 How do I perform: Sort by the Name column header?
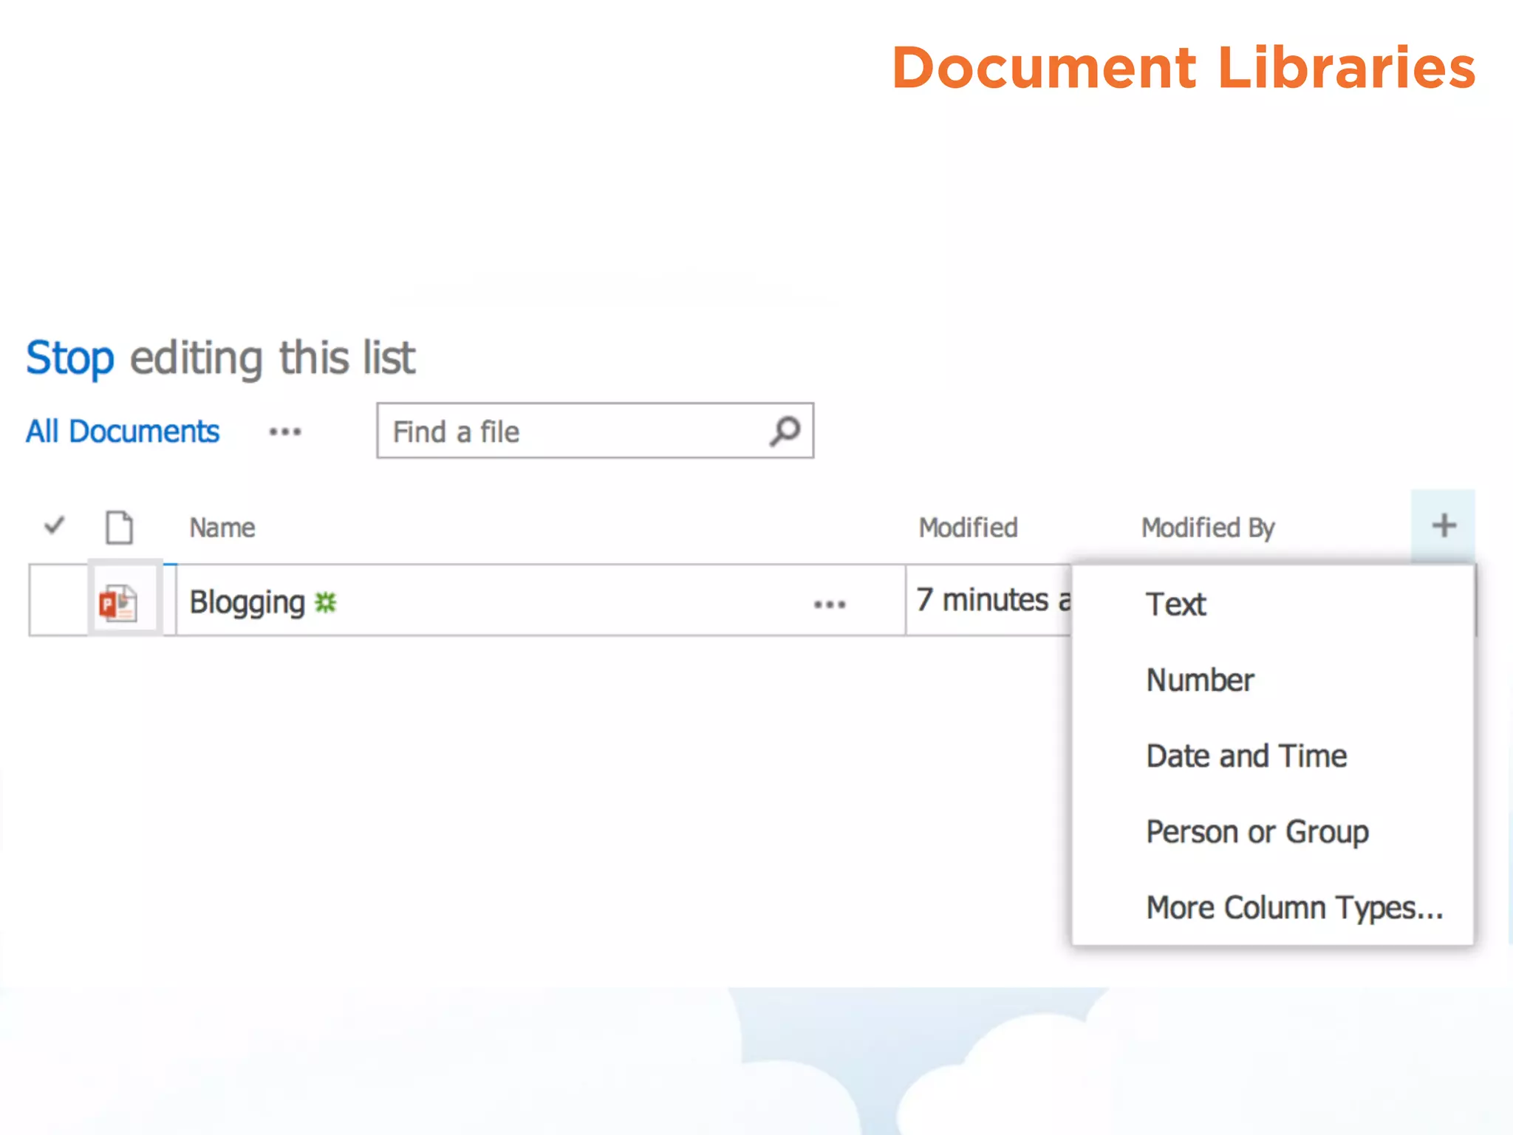222,528
